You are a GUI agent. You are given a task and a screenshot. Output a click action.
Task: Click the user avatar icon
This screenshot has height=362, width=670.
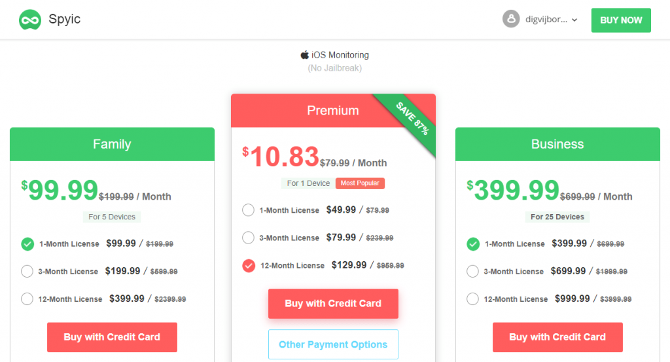(x=510, y=19)
